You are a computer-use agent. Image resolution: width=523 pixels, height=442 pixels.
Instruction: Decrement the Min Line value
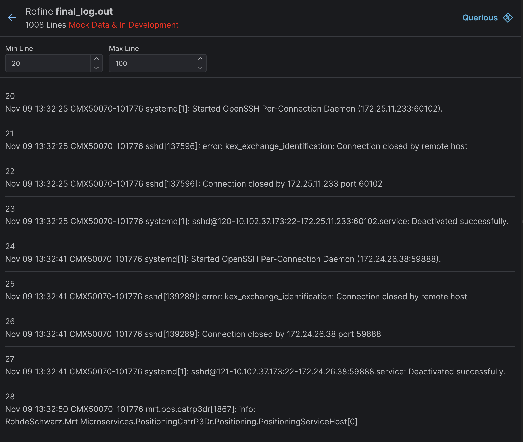click(96, 68)
